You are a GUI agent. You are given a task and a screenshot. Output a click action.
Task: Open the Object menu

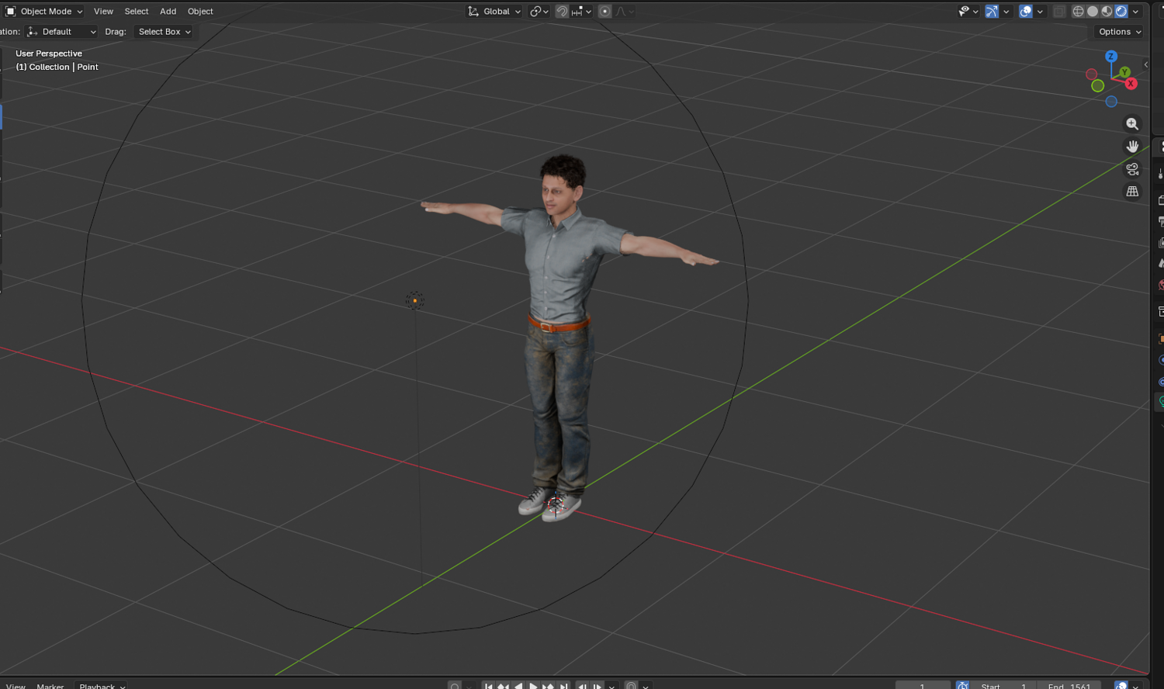click(200, 12)
